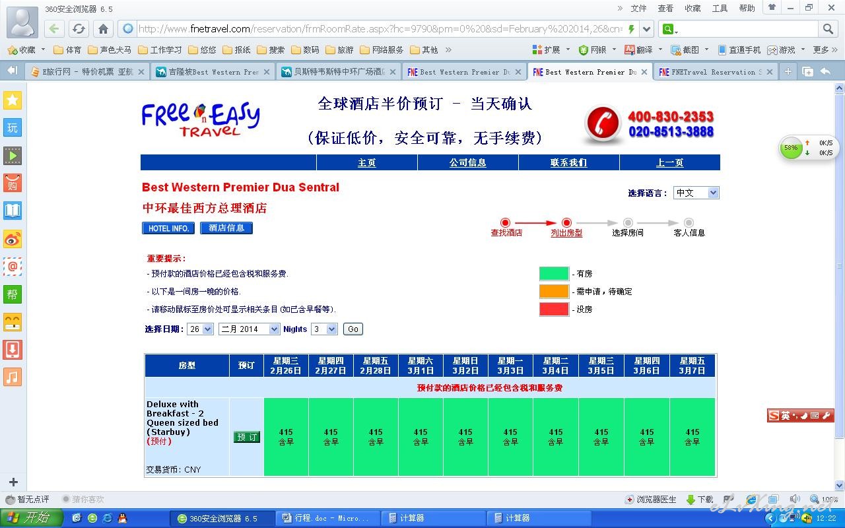
Task: Open the 帮助 menu
Action: tap(747, 9)
